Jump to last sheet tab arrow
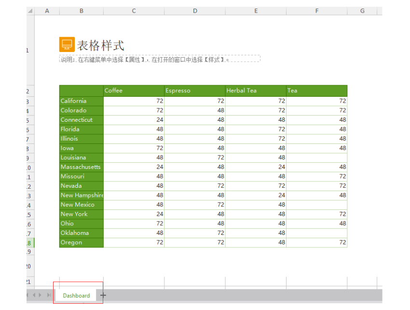This screenshot has height=310, width=410. 49,295
